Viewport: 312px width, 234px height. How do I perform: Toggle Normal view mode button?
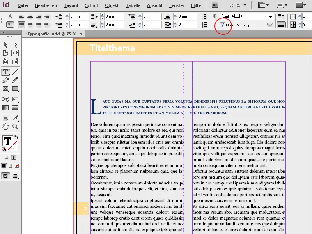pos(5,176)
